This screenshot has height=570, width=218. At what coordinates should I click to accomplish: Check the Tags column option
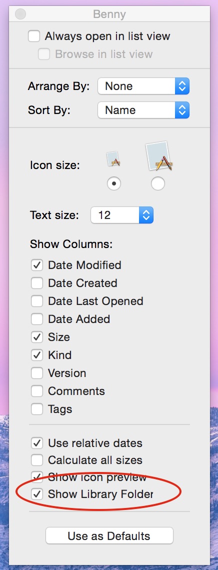tap(36, 409)
